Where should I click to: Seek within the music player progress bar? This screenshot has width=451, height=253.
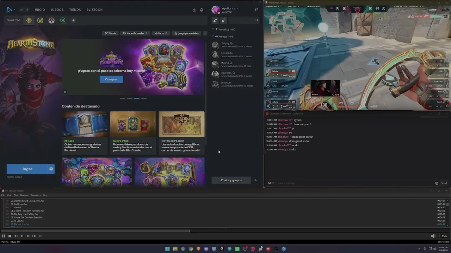click(x=225, y=231)
